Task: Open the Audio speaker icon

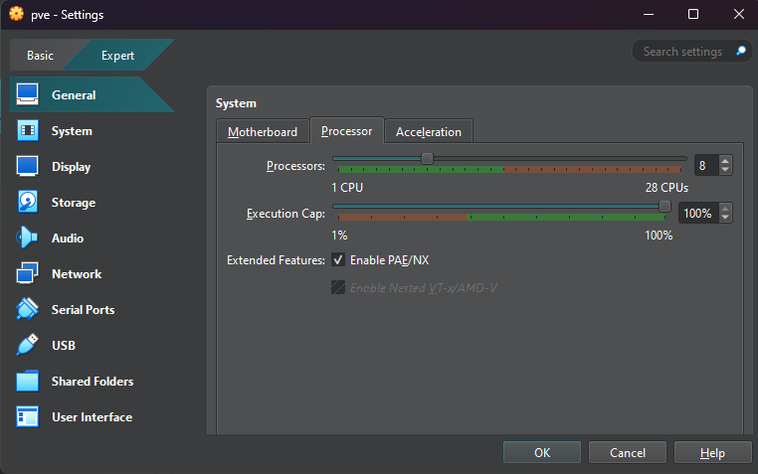Action: 28,238
